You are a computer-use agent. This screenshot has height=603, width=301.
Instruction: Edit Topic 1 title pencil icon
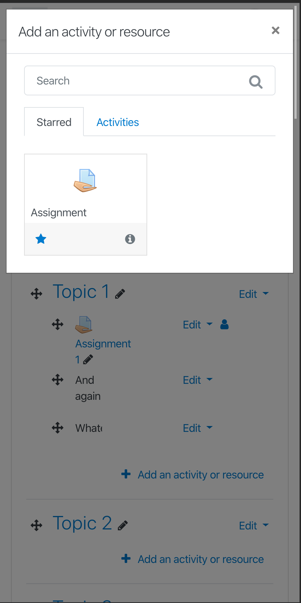(120, 294)
